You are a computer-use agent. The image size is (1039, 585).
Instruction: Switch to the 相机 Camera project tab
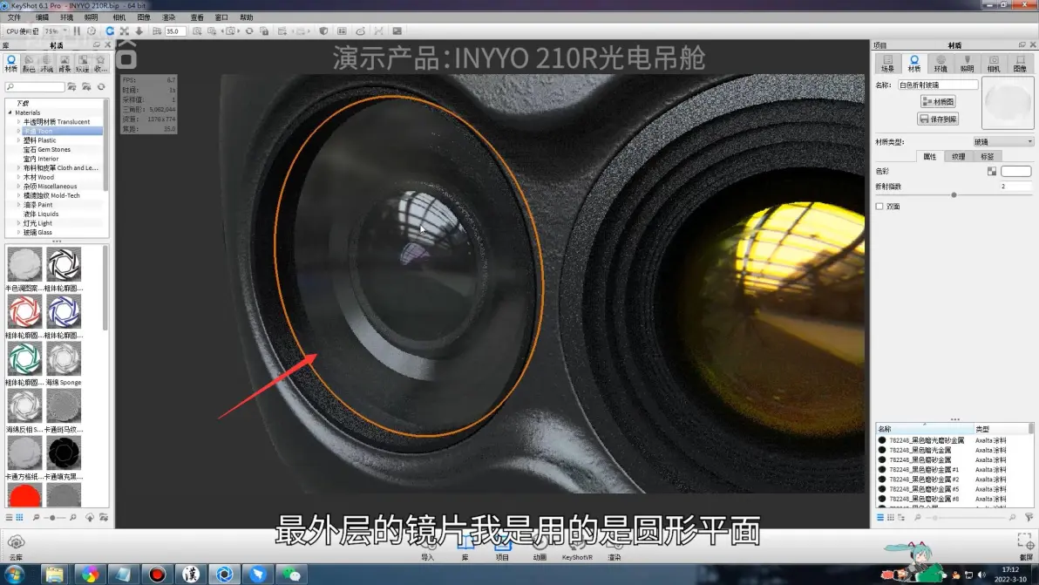point(994,64)
